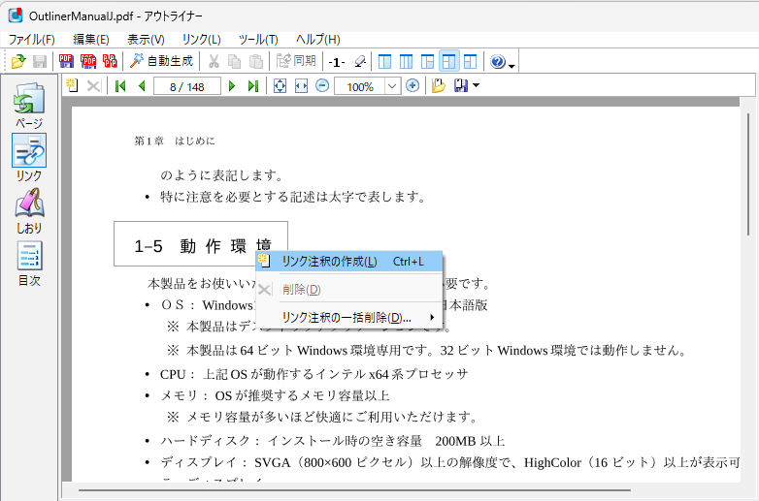Click the folder open icon in viewer toolbar
The width and height of the screenshot is (759, 501).
click(x=439, y=86)
